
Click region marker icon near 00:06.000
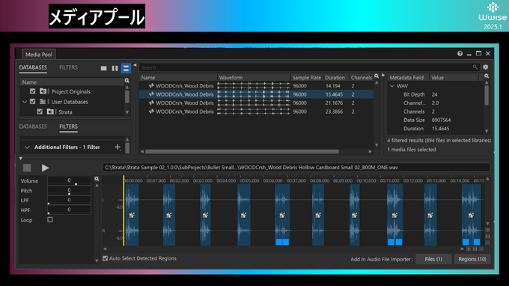[282, 215]
